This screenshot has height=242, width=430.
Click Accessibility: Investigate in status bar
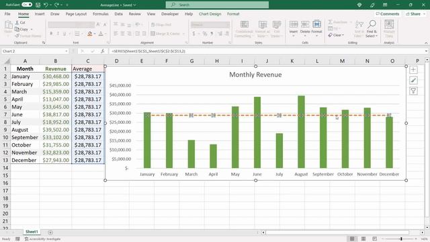pos(43,239)
